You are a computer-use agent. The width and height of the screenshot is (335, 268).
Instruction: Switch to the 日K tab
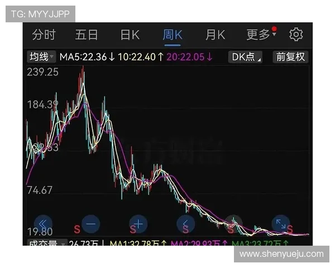tap(130, 35)
